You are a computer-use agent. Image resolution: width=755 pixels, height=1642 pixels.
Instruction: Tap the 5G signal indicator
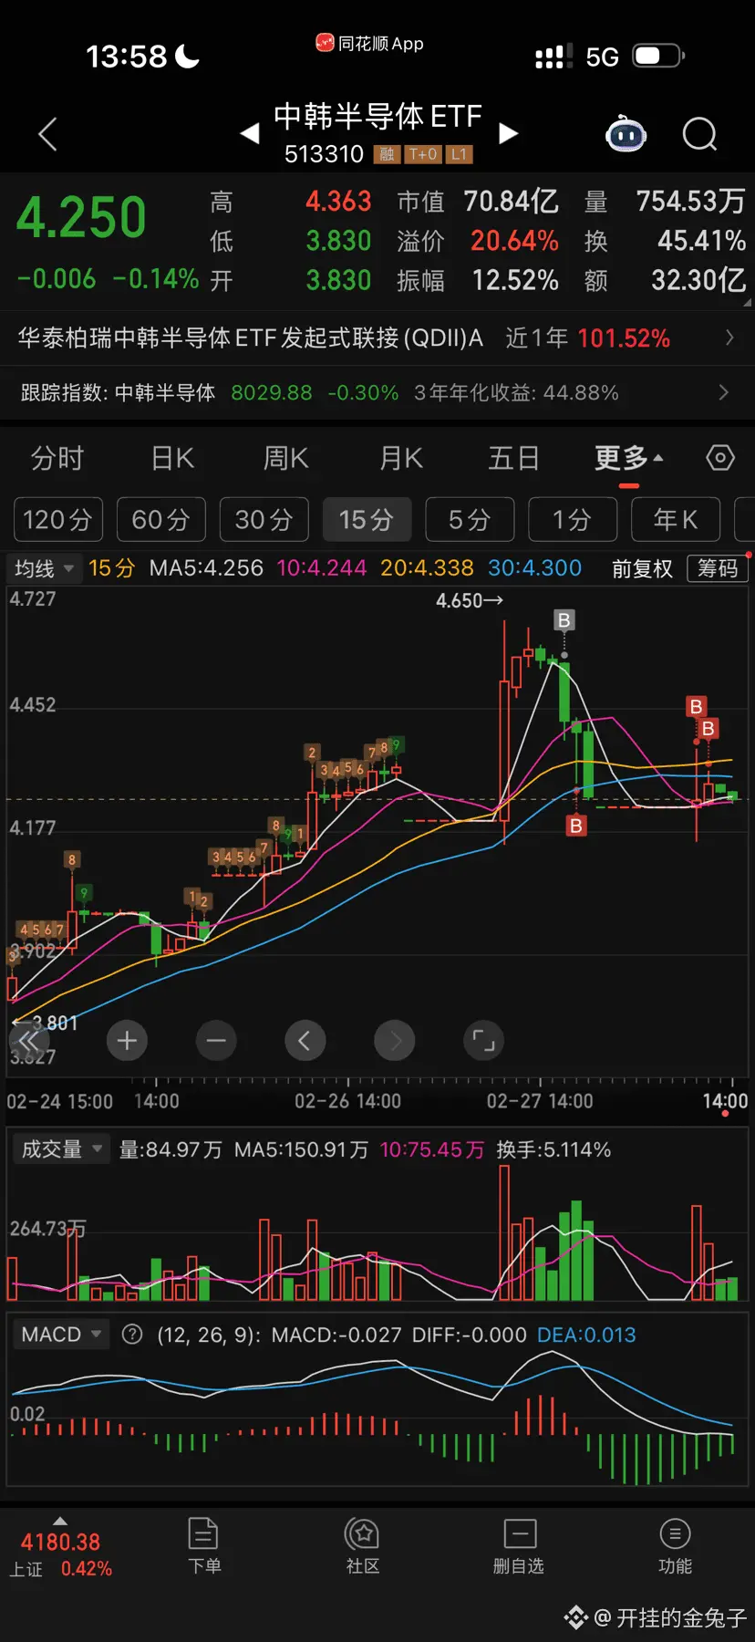pos(602,57)
